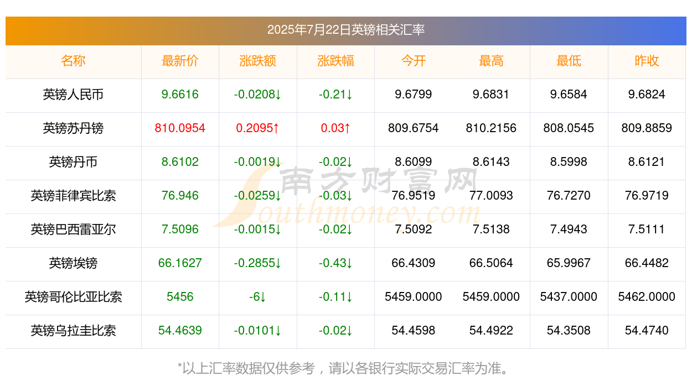Select the 昨收 column header
The width and height of the screenshot is (692, 386).
tap(647, 61)
